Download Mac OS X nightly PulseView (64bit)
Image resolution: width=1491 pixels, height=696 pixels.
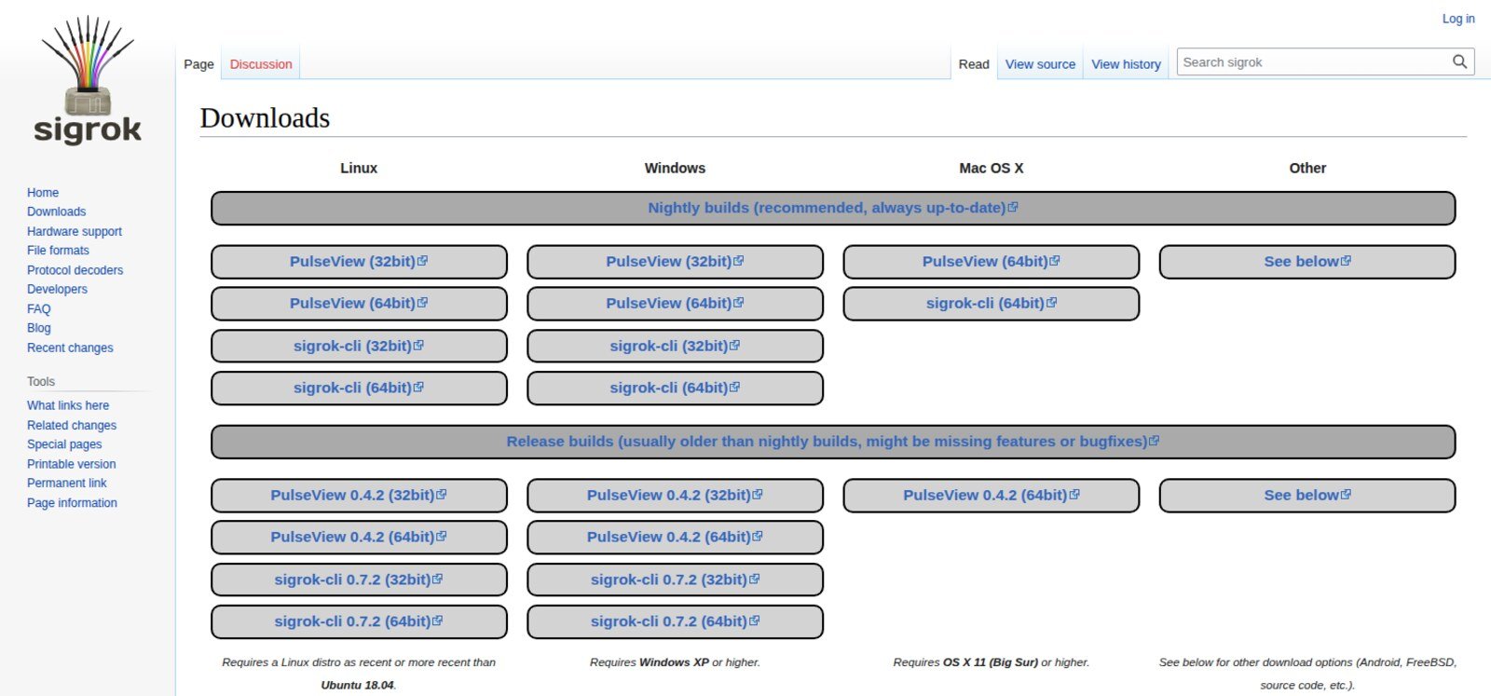coord(991,262)
